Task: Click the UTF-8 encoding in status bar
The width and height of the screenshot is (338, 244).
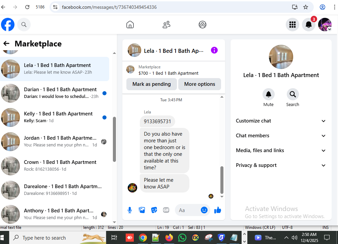Action: tap(287, 228)
